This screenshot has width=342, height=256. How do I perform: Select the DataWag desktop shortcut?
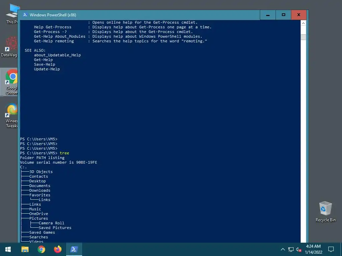pos(9,47)
